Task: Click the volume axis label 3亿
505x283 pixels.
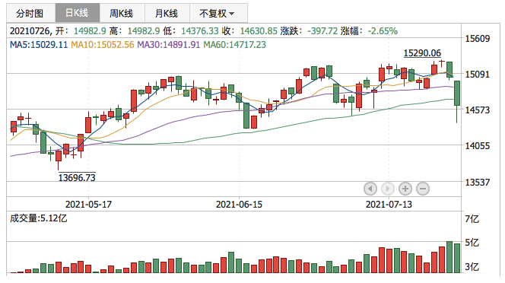Action: [x=472, y=267]
